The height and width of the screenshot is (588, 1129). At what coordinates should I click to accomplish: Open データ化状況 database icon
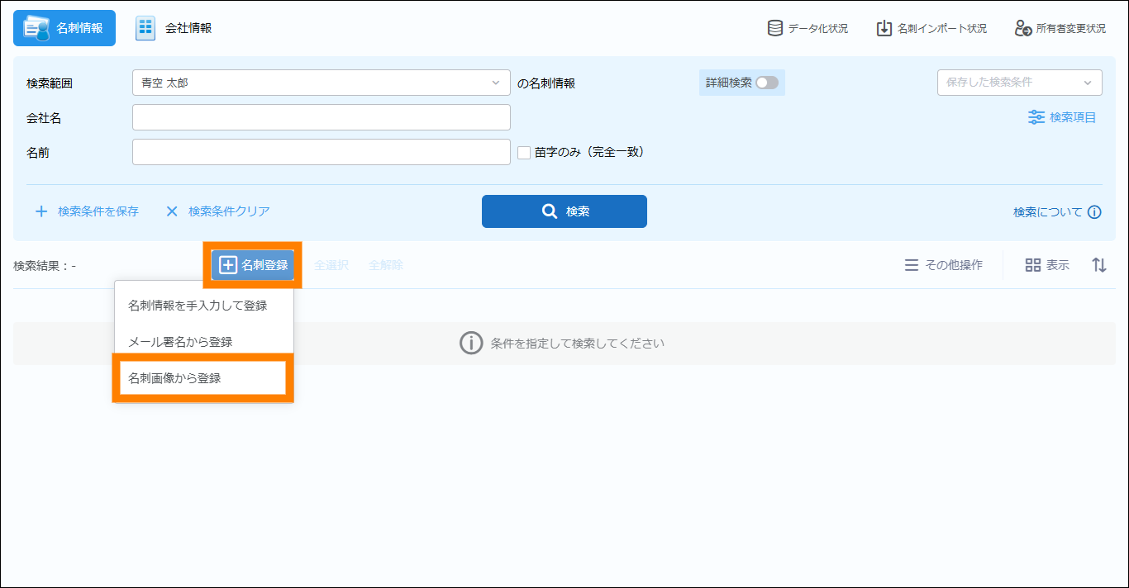click(775, 28)
